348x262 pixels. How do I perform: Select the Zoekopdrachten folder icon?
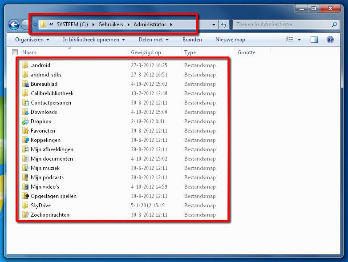click(25, 214)
